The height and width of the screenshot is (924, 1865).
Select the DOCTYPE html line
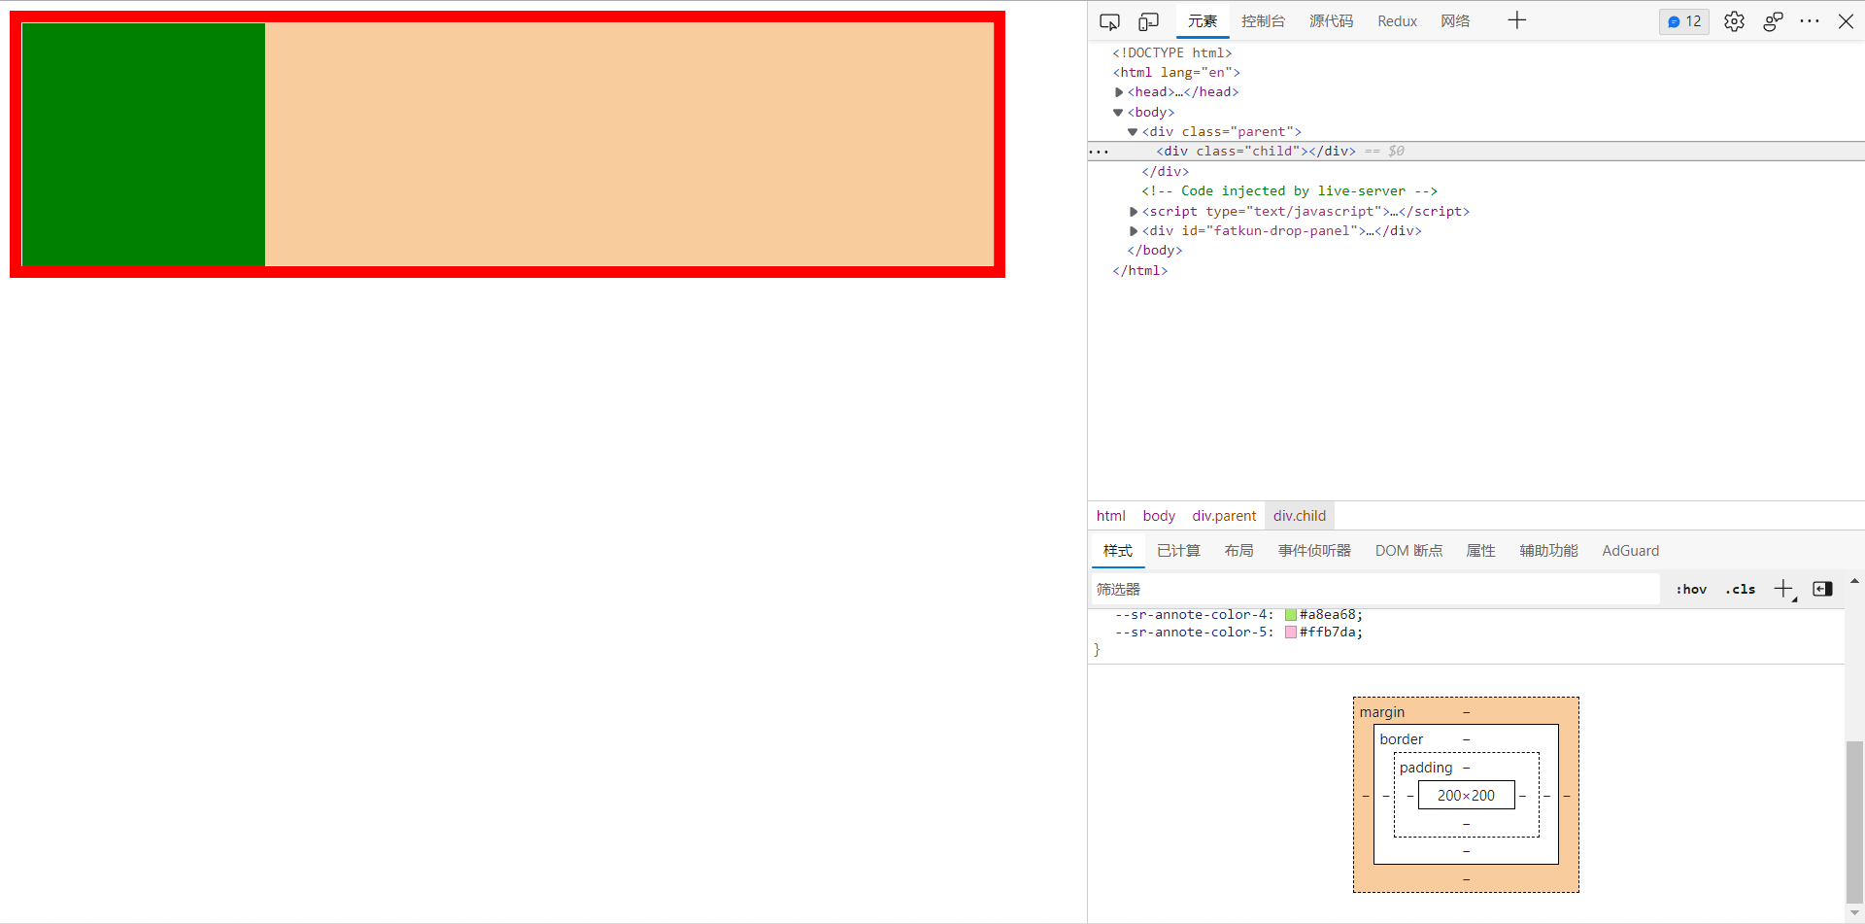[x=1172, y=53]
